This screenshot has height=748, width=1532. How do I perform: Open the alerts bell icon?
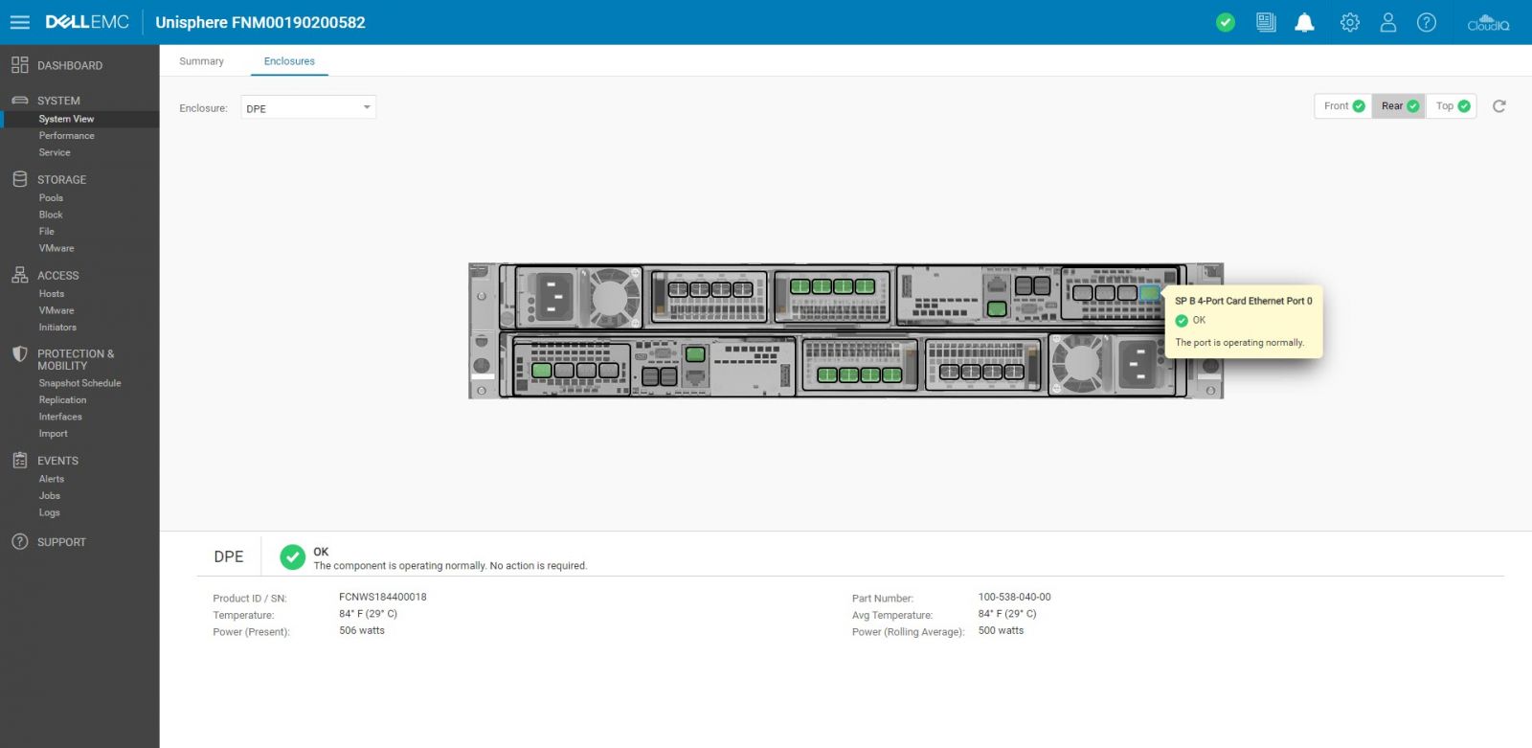(x=1304, y=22)
